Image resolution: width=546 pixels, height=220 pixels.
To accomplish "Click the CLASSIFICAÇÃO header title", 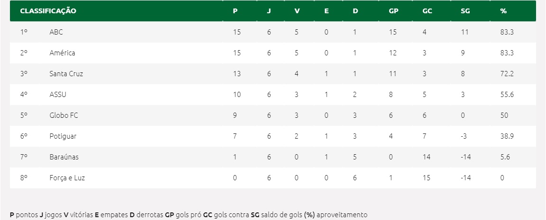I will (48, 11).
